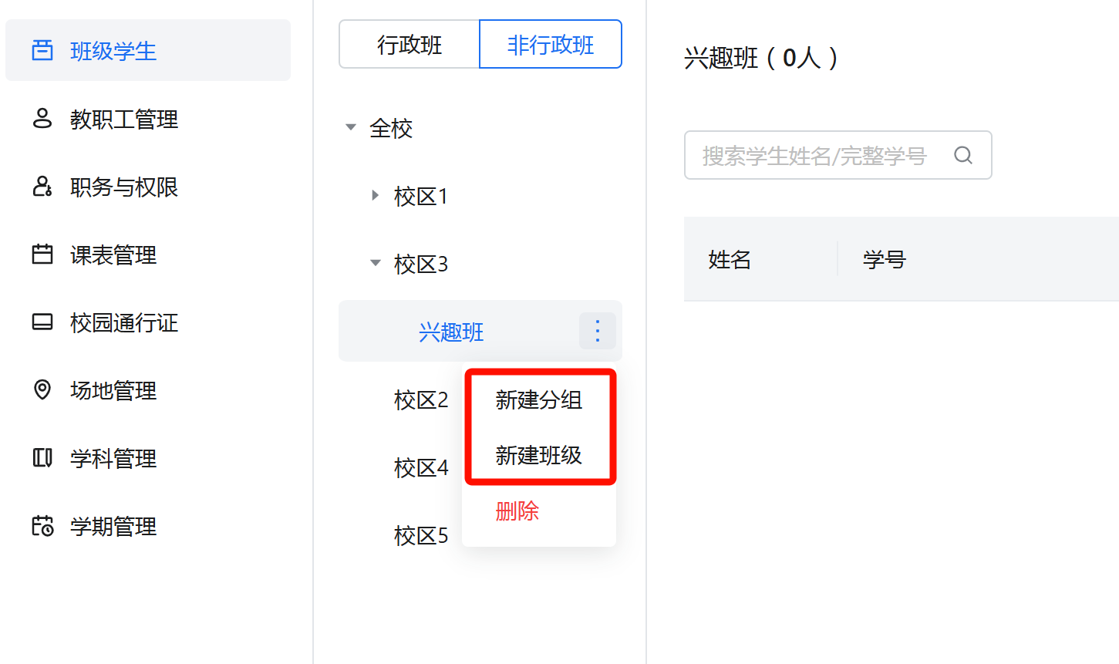Click the 班级学生 sidebar icon

click(x=42, y=51)
